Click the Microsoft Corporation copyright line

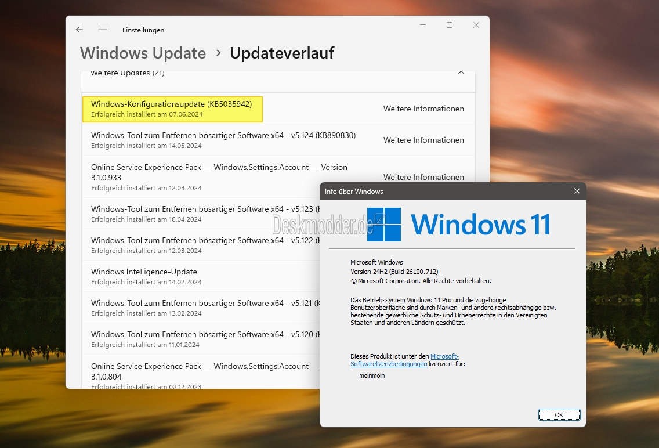[x=421, y=281]
